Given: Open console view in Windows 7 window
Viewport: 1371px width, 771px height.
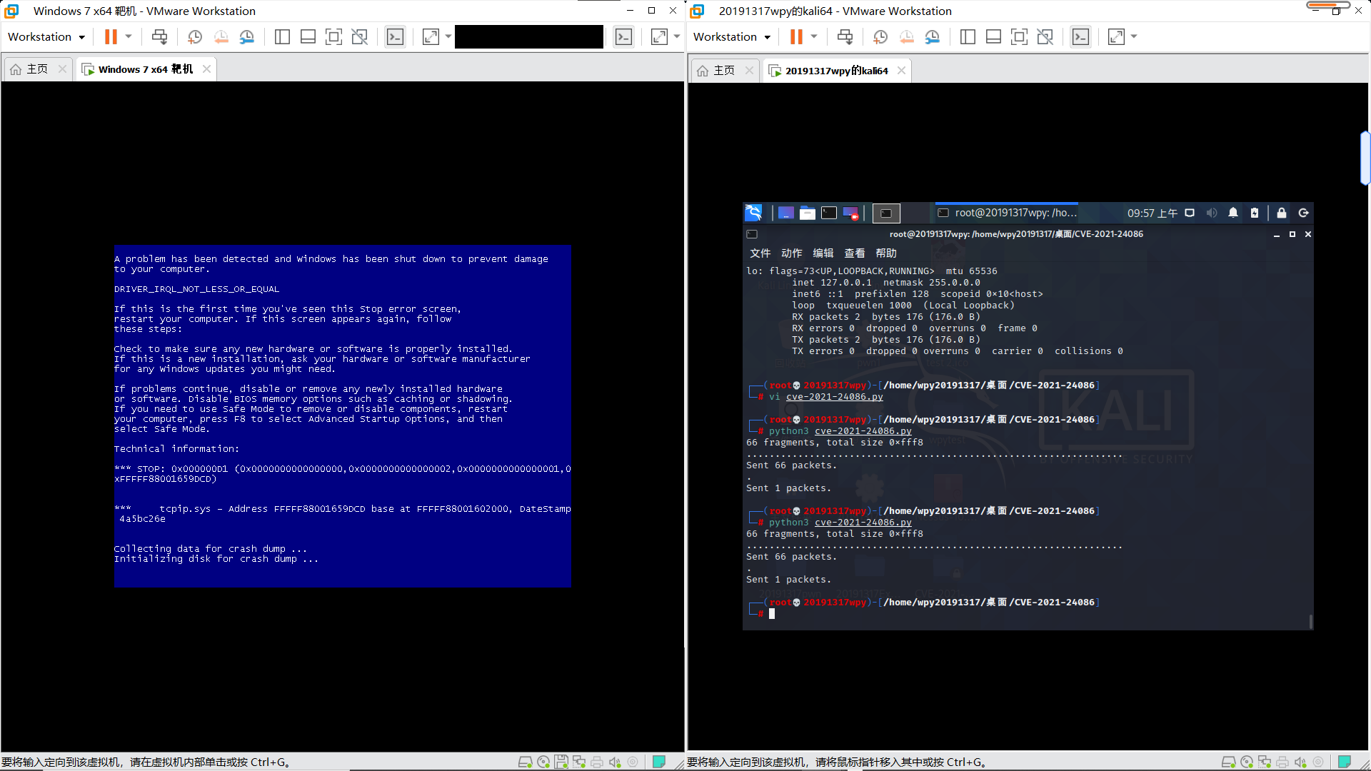Looking at the screenshot, I should point(395,36).
